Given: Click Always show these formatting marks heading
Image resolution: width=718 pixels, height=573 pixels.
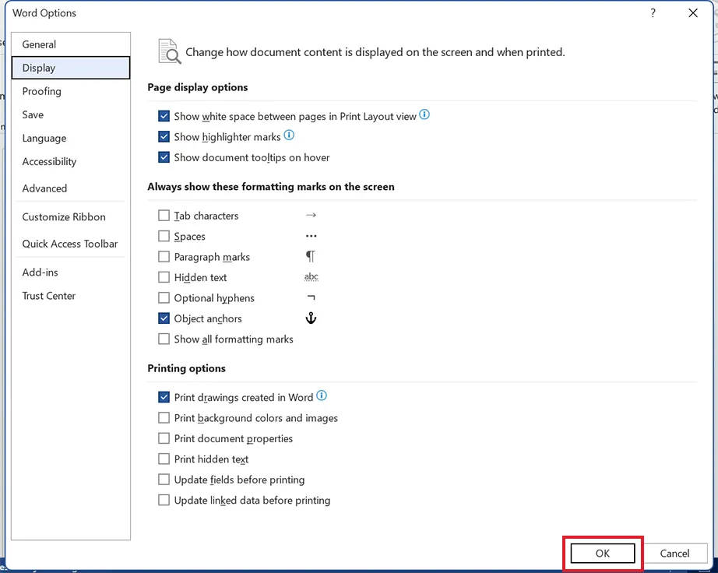Looking at the screenshot, I should (271, 187).
